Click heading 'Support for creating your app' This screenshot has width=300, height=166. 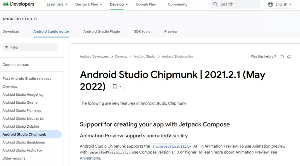click(x=155, y=124)
